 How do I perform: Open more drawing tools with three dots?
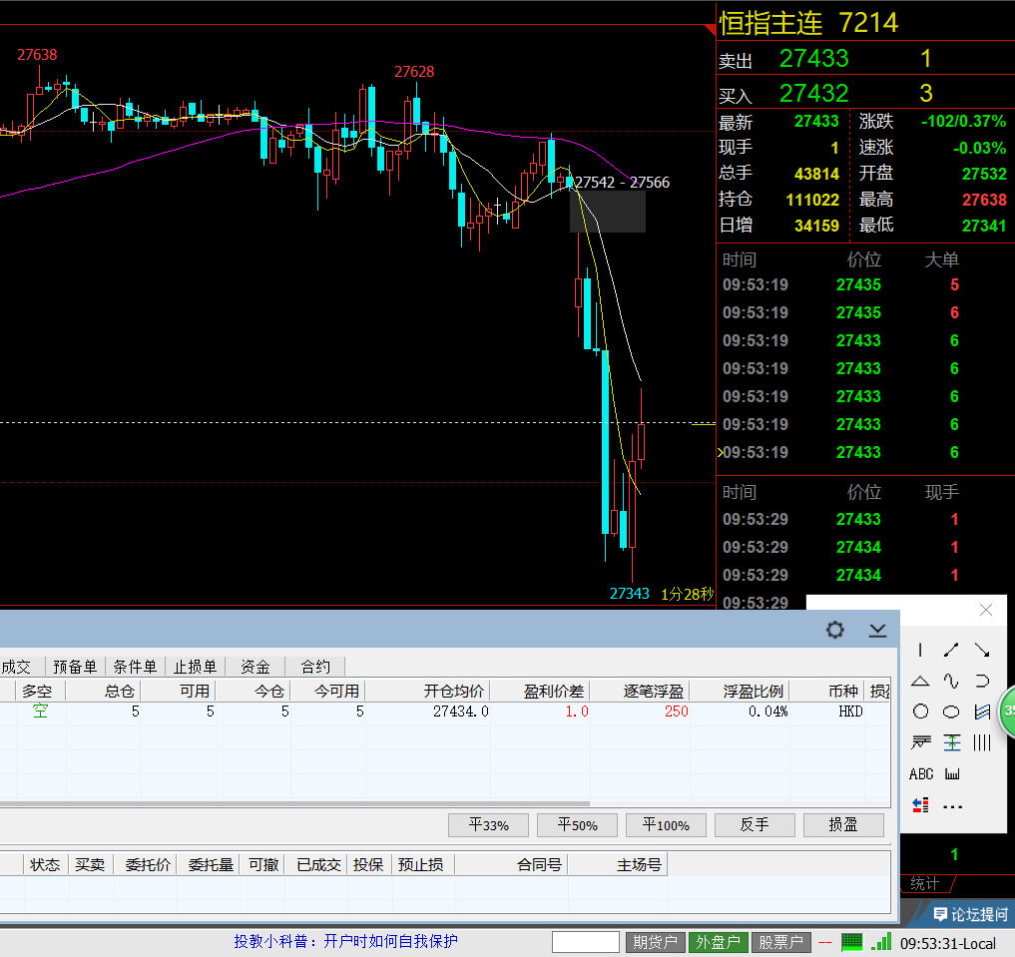[952, 806]
